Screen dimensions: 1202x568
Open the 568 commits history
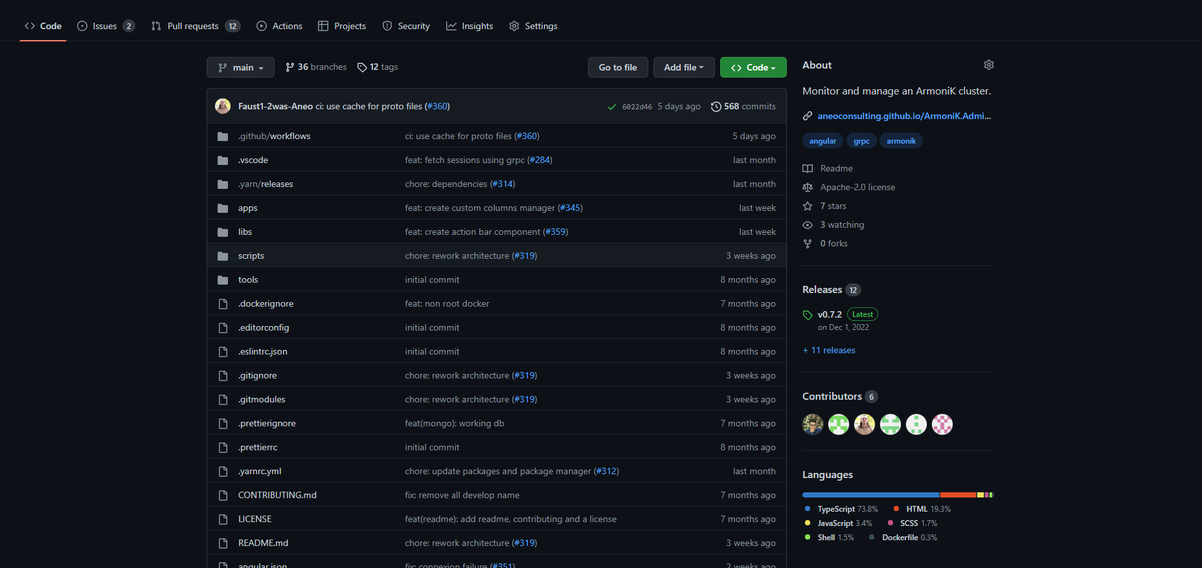click(x=743, y=107)
